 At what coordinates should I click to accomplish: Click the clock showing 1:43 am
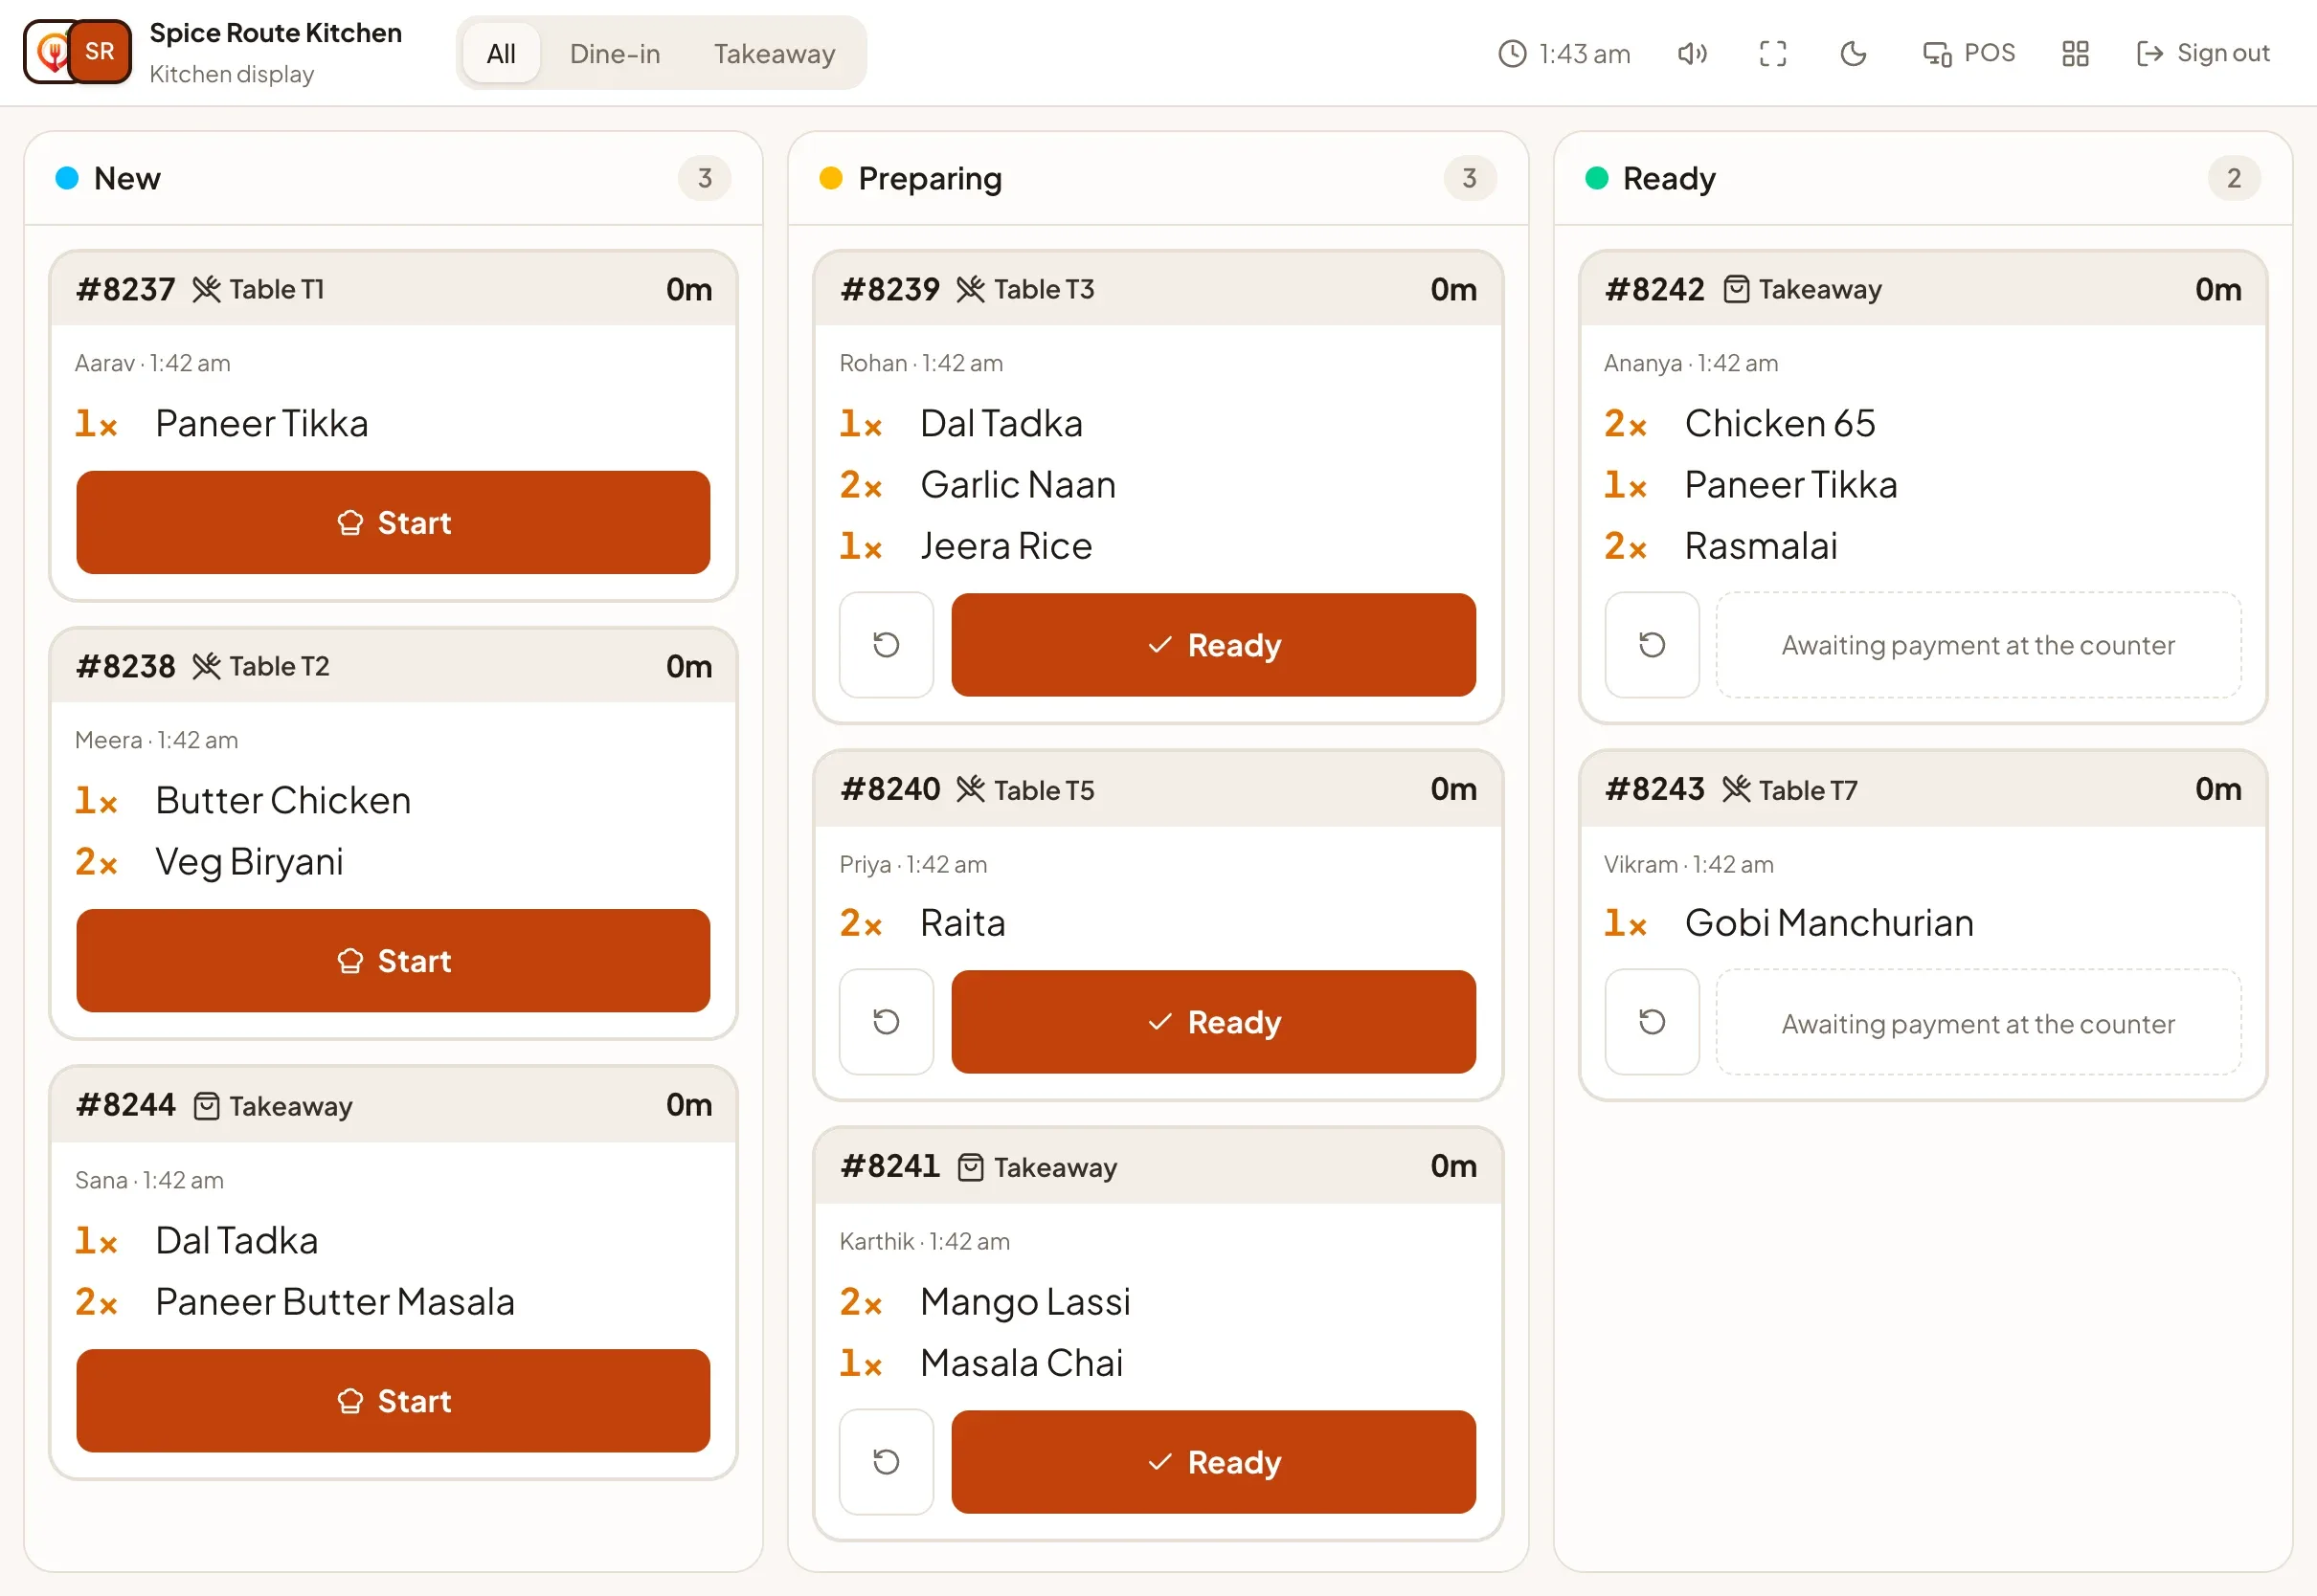click(x=1563, y=53)
